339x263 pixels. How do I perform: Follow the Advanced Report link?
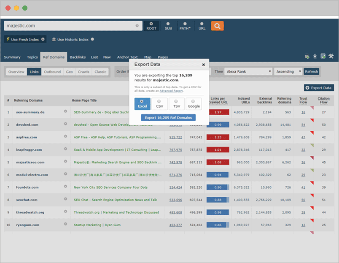tap(171, 91)
